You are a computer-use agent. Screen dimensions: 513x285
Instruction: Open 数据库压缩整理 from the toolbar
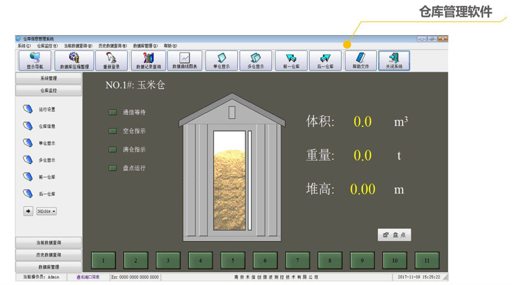click(74, 60)
